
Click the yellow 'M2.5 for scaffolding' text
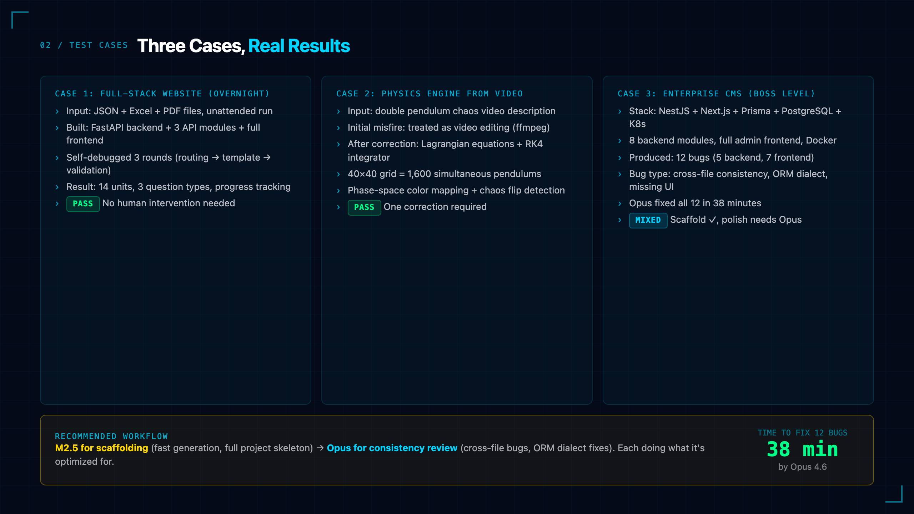[x=101, y=448]
